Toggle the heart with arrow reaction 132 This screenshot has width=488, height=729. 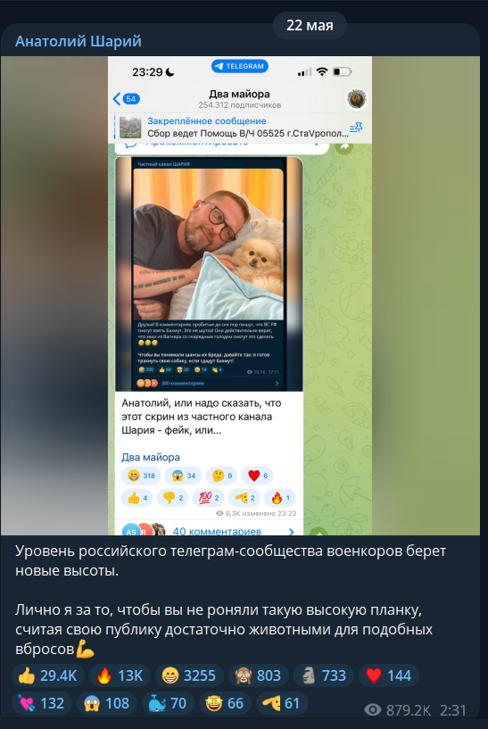[42, 703]
